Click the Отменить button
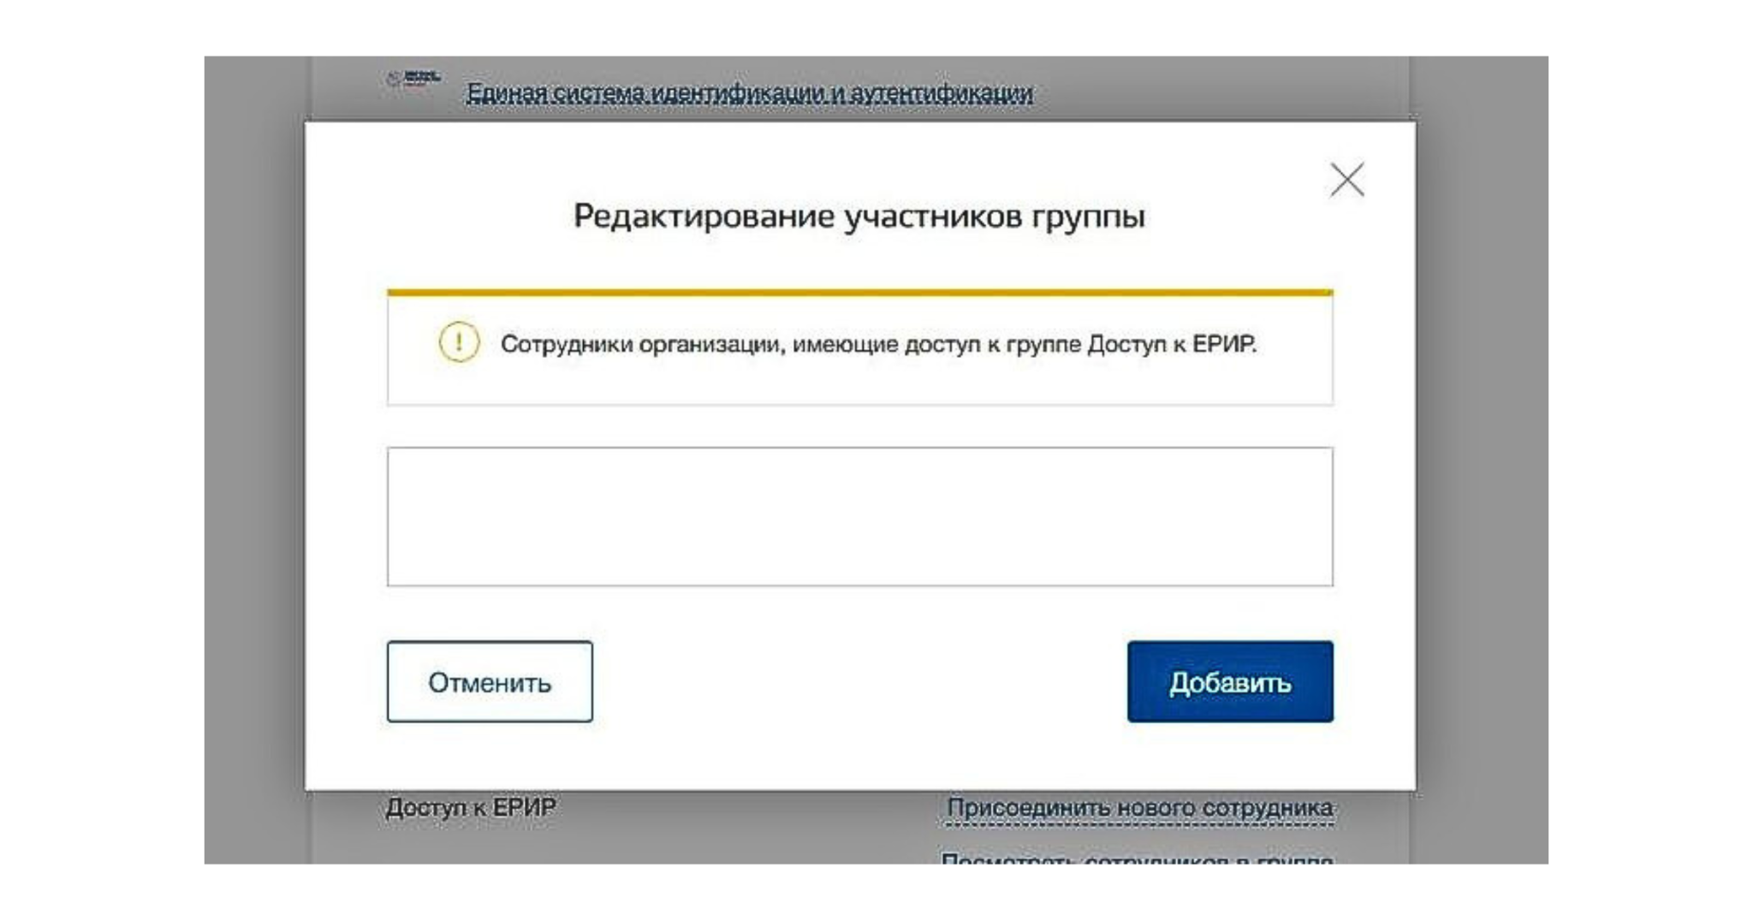The width and height of the screenshot is (1753, 921). [490, 681]
